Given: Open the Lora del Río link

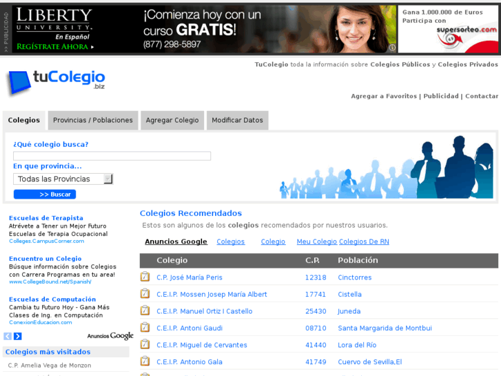Looking at the screenshot, I should (x=357, y=345).
